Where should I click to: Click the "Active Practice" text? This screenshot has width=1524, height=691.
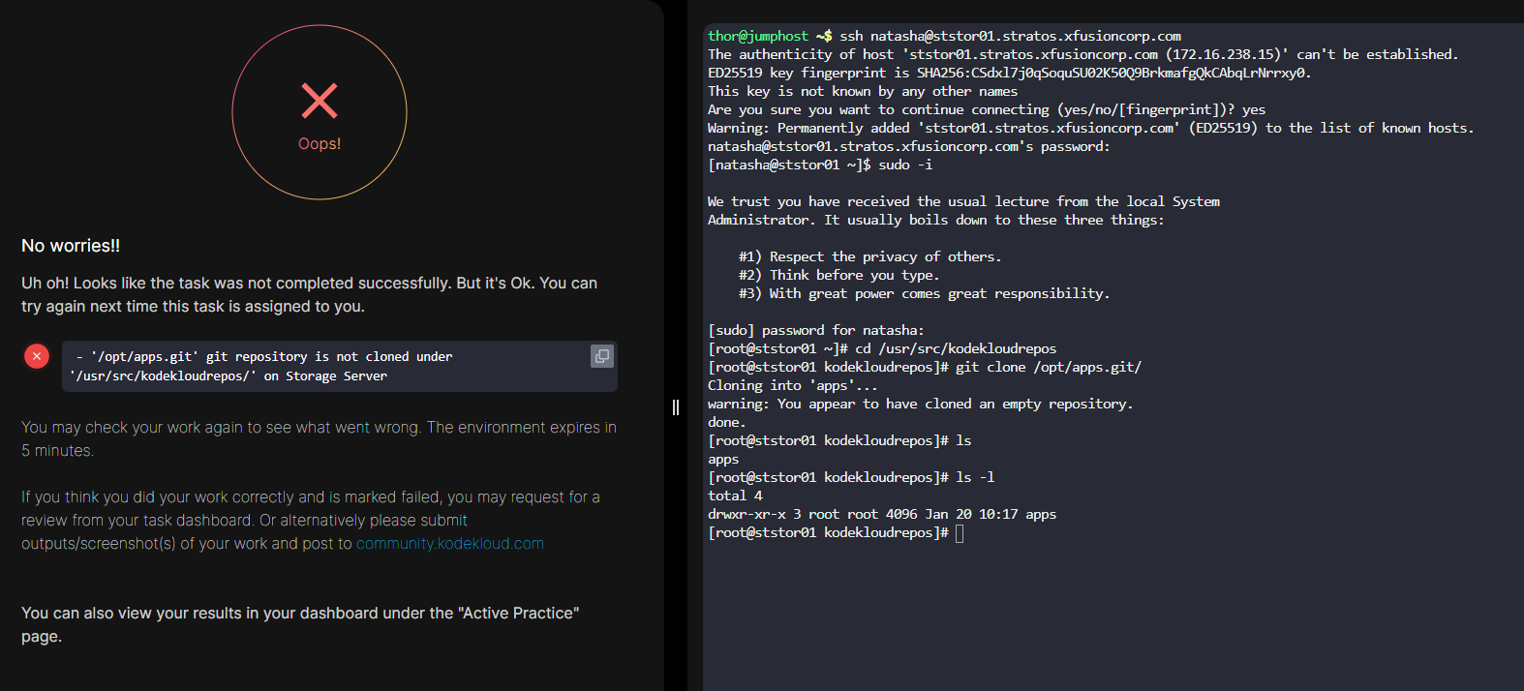pyautogui.click(x=519, y=614)
